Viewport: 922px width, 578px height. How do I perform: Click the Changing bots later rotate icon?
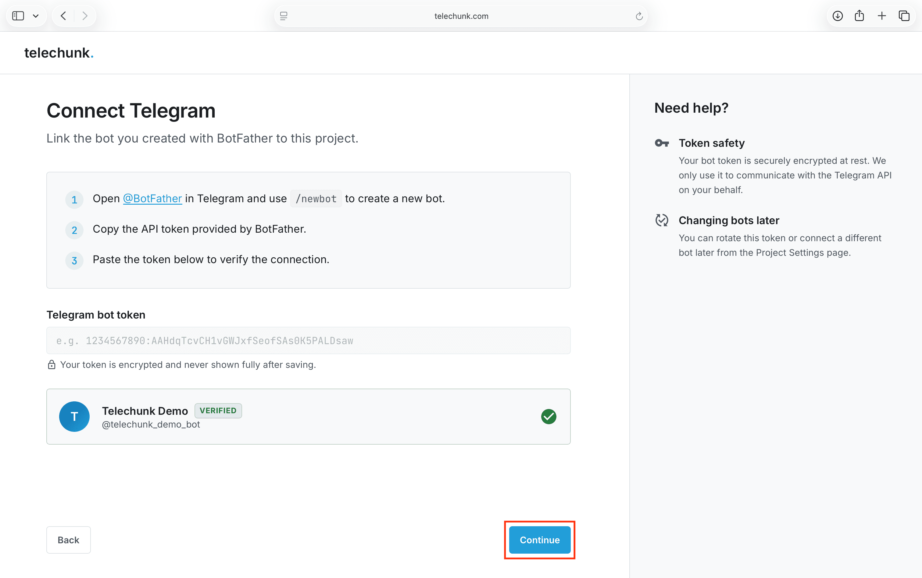point(662,220)
